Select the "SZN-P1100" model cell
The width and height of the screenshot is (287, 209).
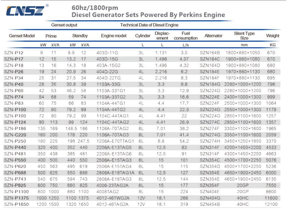16,192
